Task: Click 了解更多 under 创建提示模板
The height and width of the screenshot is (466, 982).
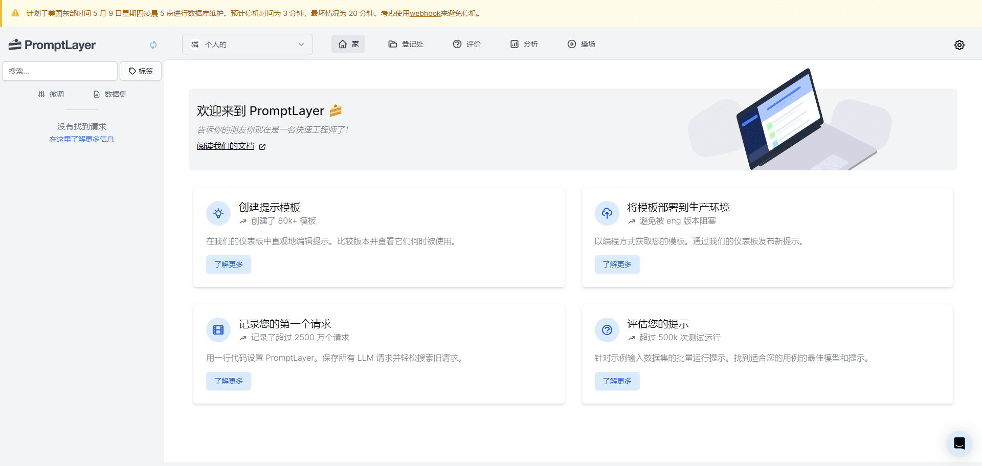Action: [229, 264]
